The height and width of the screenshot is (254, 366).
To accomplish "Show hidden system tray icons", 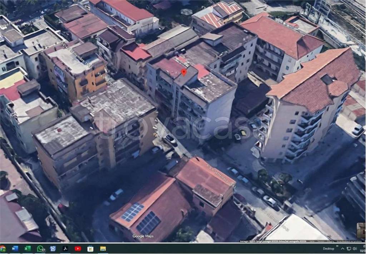I will (342, 249).
